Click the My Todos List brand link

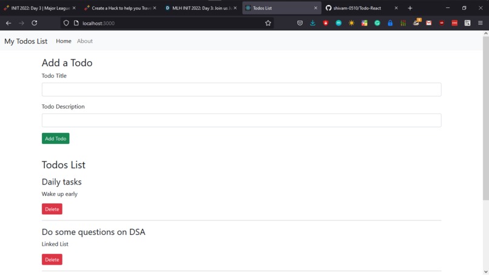[26, 41]
